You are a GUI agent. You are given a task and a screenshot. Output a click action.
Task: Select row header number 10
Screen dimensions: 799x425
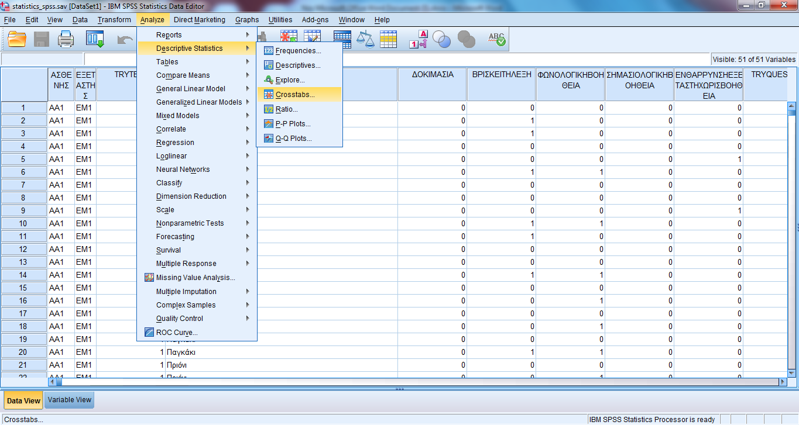click(x=23, y=223)
